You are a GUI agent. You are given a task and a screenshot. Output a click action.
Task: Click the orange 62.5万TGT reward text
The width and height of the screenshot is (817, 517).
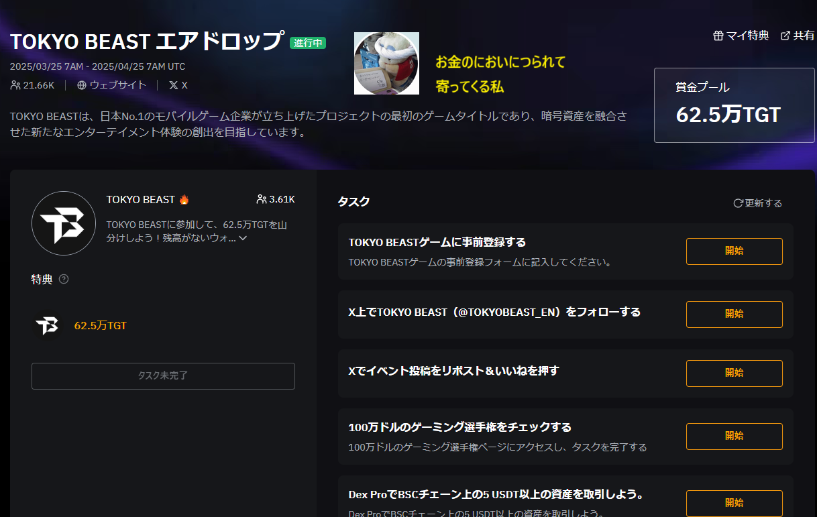(101, 326)
